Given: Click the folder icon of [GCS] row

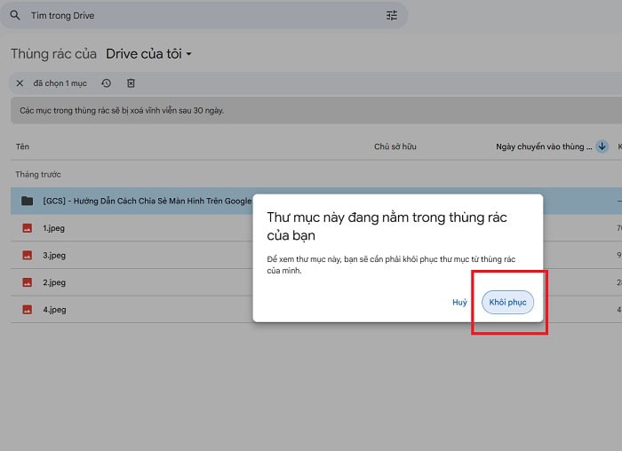Looking at the screenshot, I should (27, 201).
